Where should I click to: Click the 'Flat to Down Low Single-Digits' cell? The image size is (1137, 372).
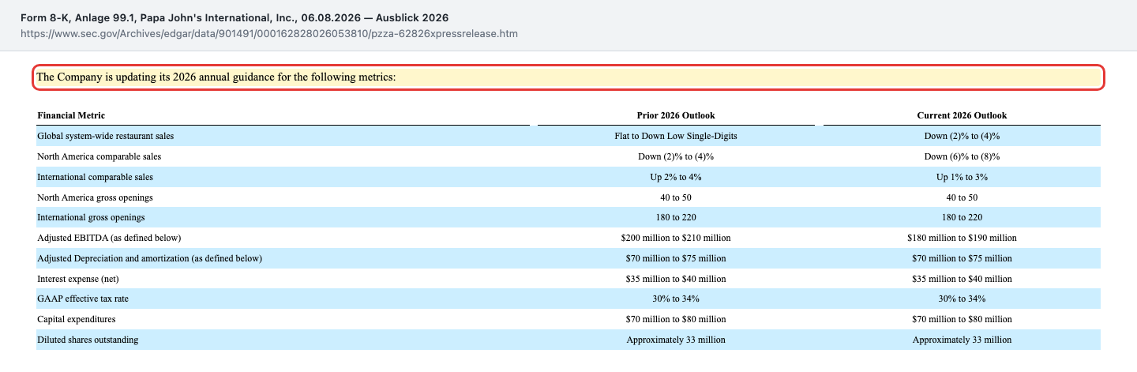tap(676, 136)
